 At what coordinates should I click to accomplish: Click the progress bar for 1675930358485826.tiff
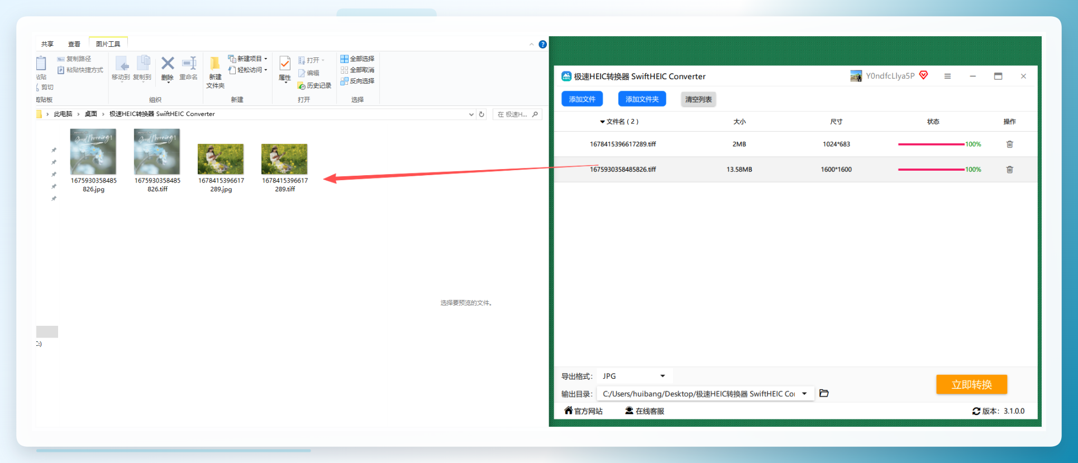coord(931,170)
